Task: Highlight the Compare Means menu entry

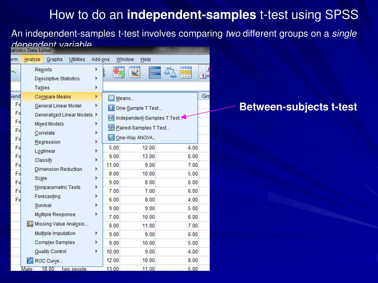Action: 62,97
